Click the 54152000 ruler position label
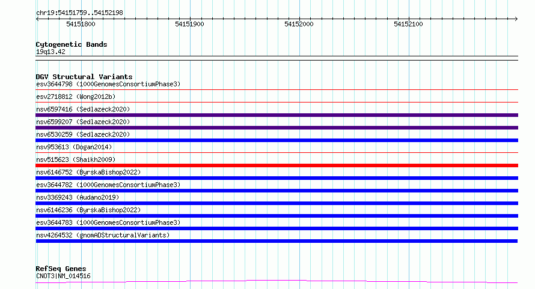535x289 pixels. tap(299, 24)
